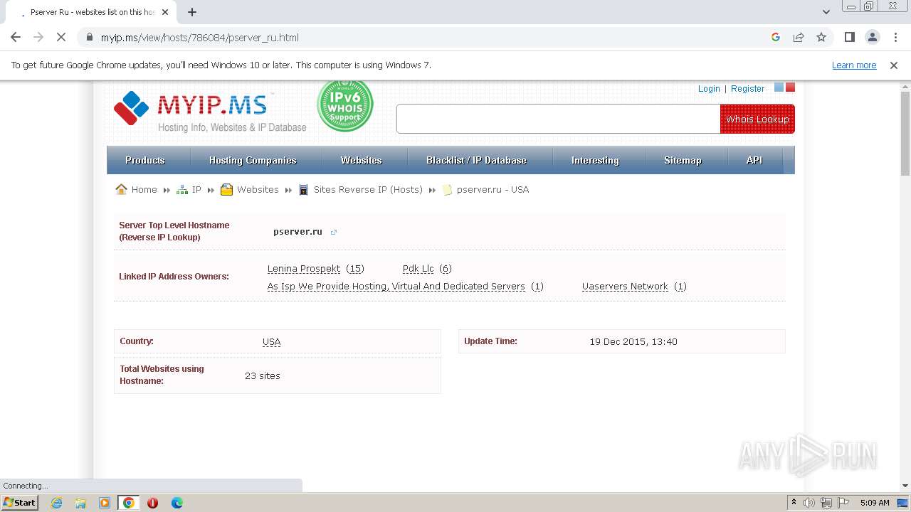Open the Pdk Llc owner link
911x512 pixels.
pos(418,269)
